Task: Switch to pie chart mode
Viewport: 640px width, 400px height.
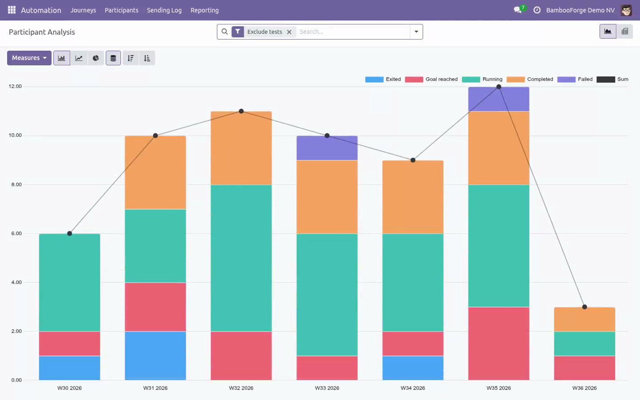Action: click(x=96, y=58)
